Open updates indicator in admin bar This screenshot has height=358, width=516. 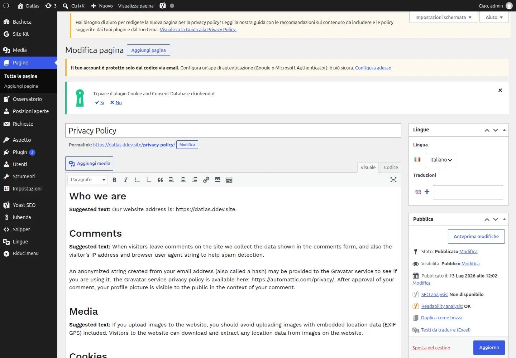pos(51,6)
